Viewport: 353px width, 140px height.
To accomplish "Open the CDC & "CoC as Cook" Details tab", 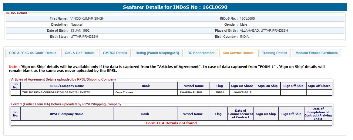I will click(x=33, y=53).
